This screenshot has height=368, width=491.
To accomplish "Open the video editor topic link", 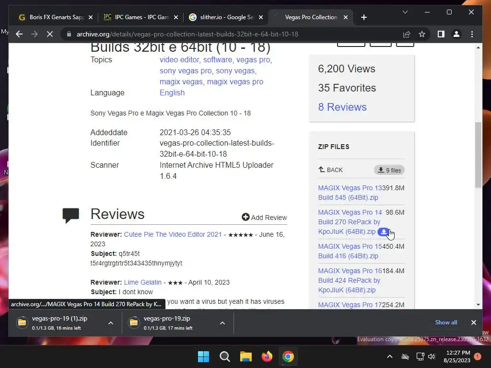I will point(179,60).
